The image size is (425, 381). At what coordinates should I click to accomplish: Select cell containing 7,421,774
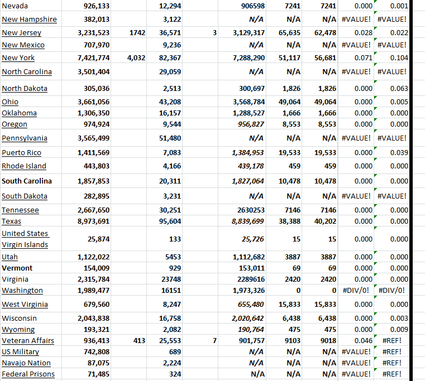click(x=86, y=58)
